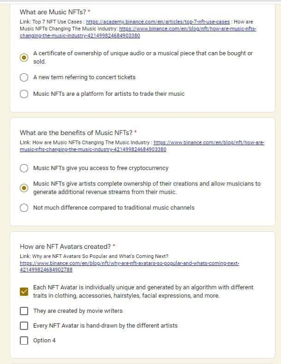Uncheck 'Each NFT Avatar is individually unique' checkbox

24,292
